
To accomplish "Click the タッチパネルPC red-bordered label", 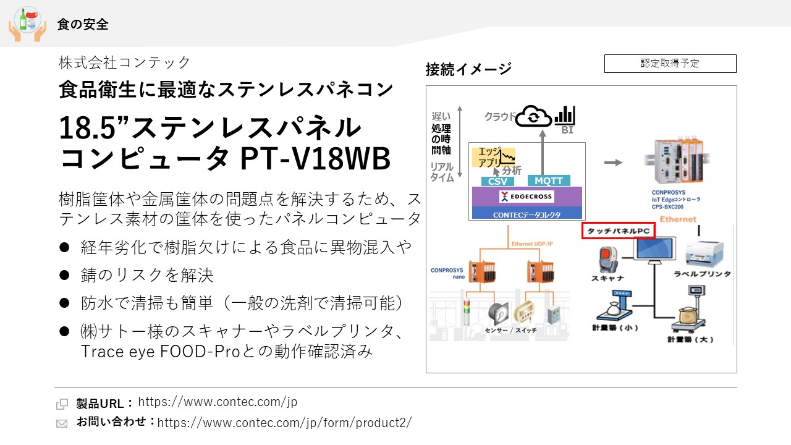I will (619, 231).
